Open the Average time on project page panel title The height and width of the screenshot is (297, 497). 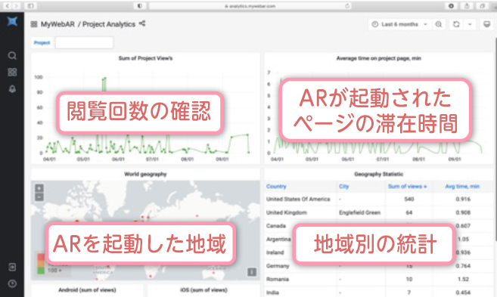click(379, 58)
